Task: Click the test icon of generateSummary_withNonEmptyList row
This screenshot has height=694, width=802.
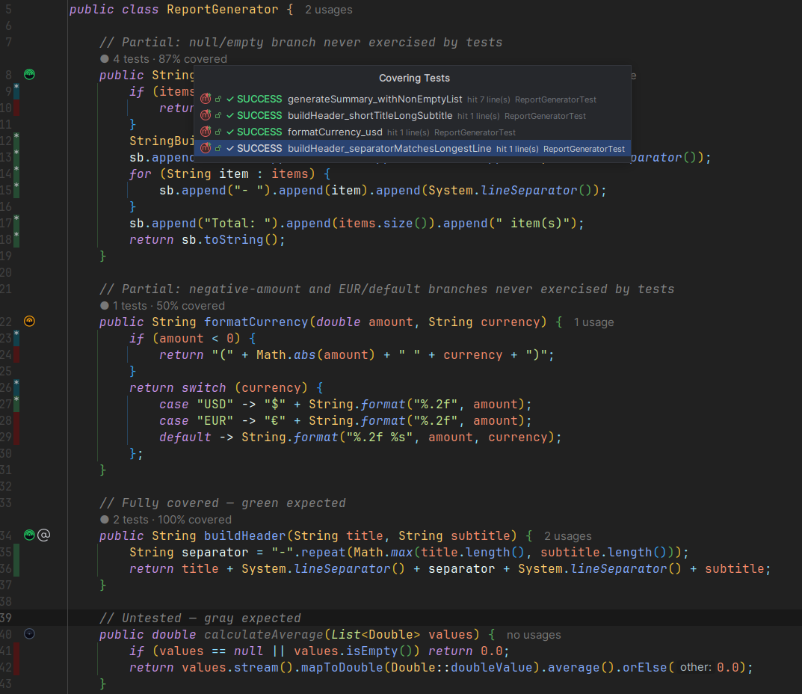Action: [x=206, y=99]
